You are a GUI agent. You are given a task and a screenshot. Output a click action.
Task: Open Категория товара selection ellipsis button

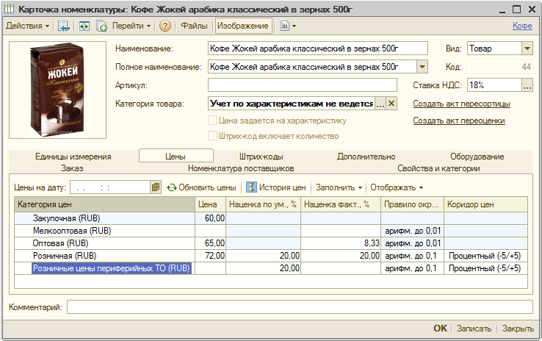pos(380,104)
